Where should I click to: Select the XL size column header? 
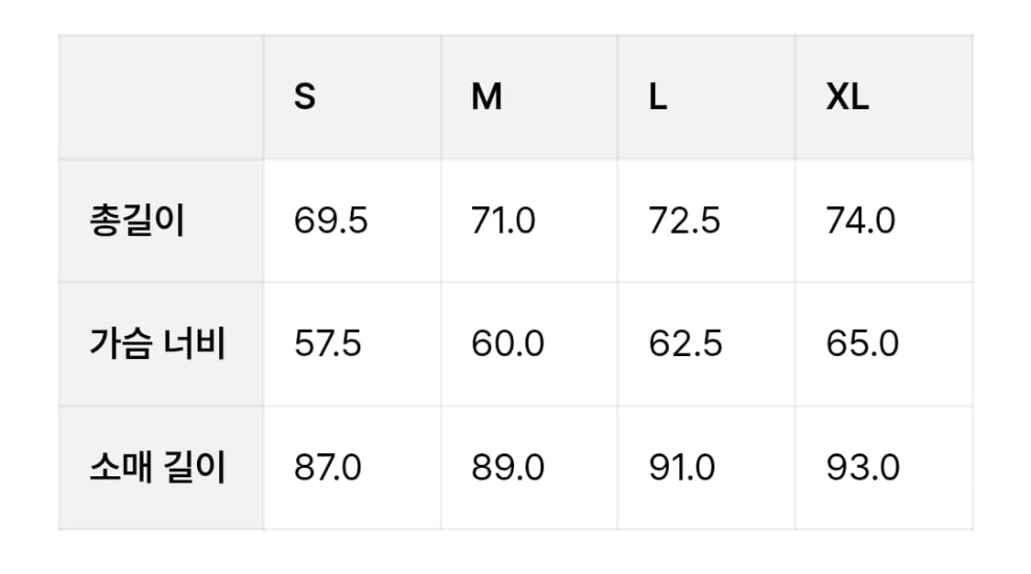pos(847,97)
